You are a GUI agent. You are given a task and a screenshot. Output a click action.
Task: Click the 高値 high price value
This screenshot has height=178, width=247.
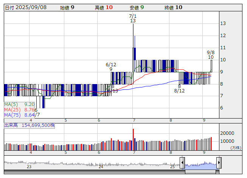(x=109, y=7)
